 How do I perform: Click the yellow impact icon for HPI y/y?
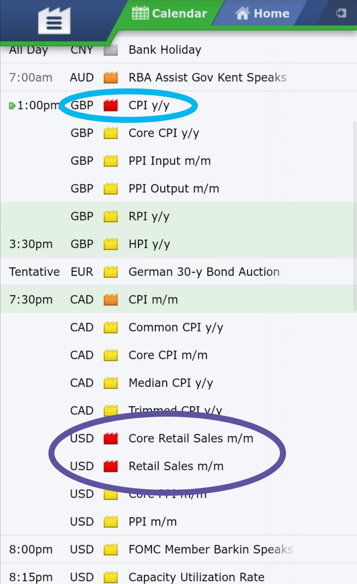(x=111, y=244)
